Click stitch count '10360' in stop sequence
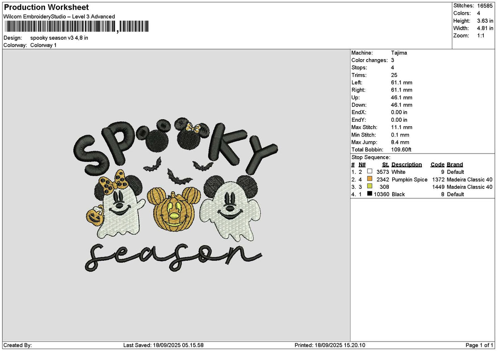Image resolution: width=497 pixels, height=351 pixels. pos(381,194)
